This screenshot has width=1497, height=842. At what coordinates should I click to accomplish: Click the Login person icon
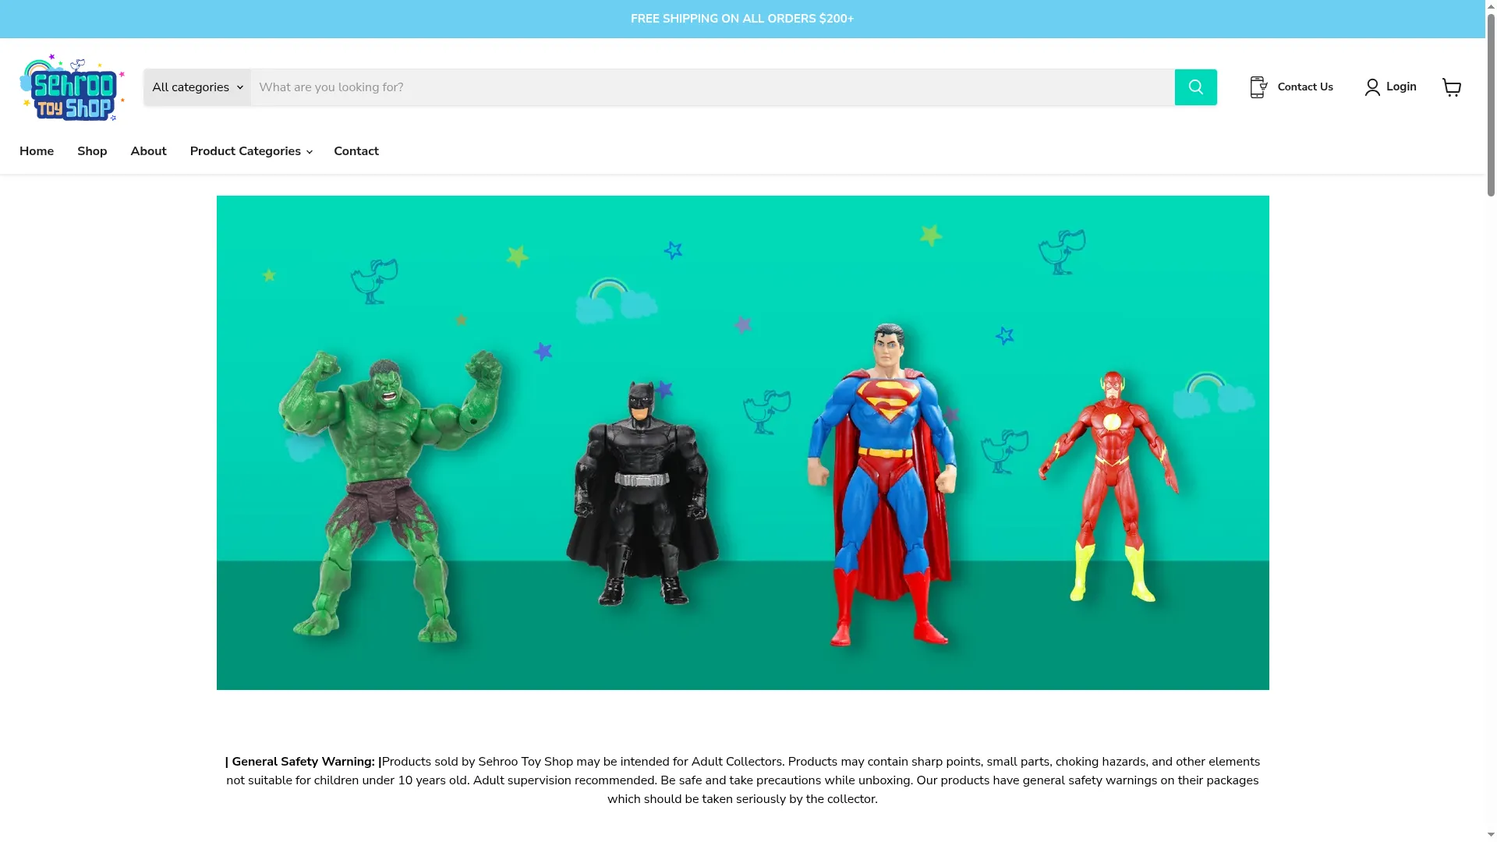[x=1372, y=87]
